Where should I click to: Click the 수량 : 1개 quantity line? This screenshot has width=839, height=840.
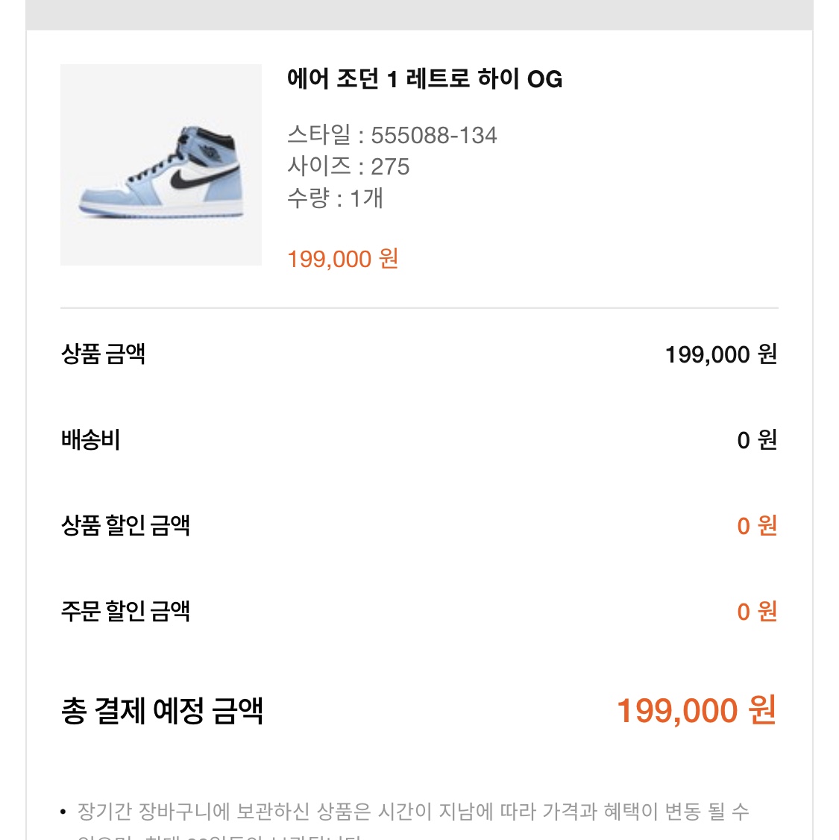click(335, 198)
